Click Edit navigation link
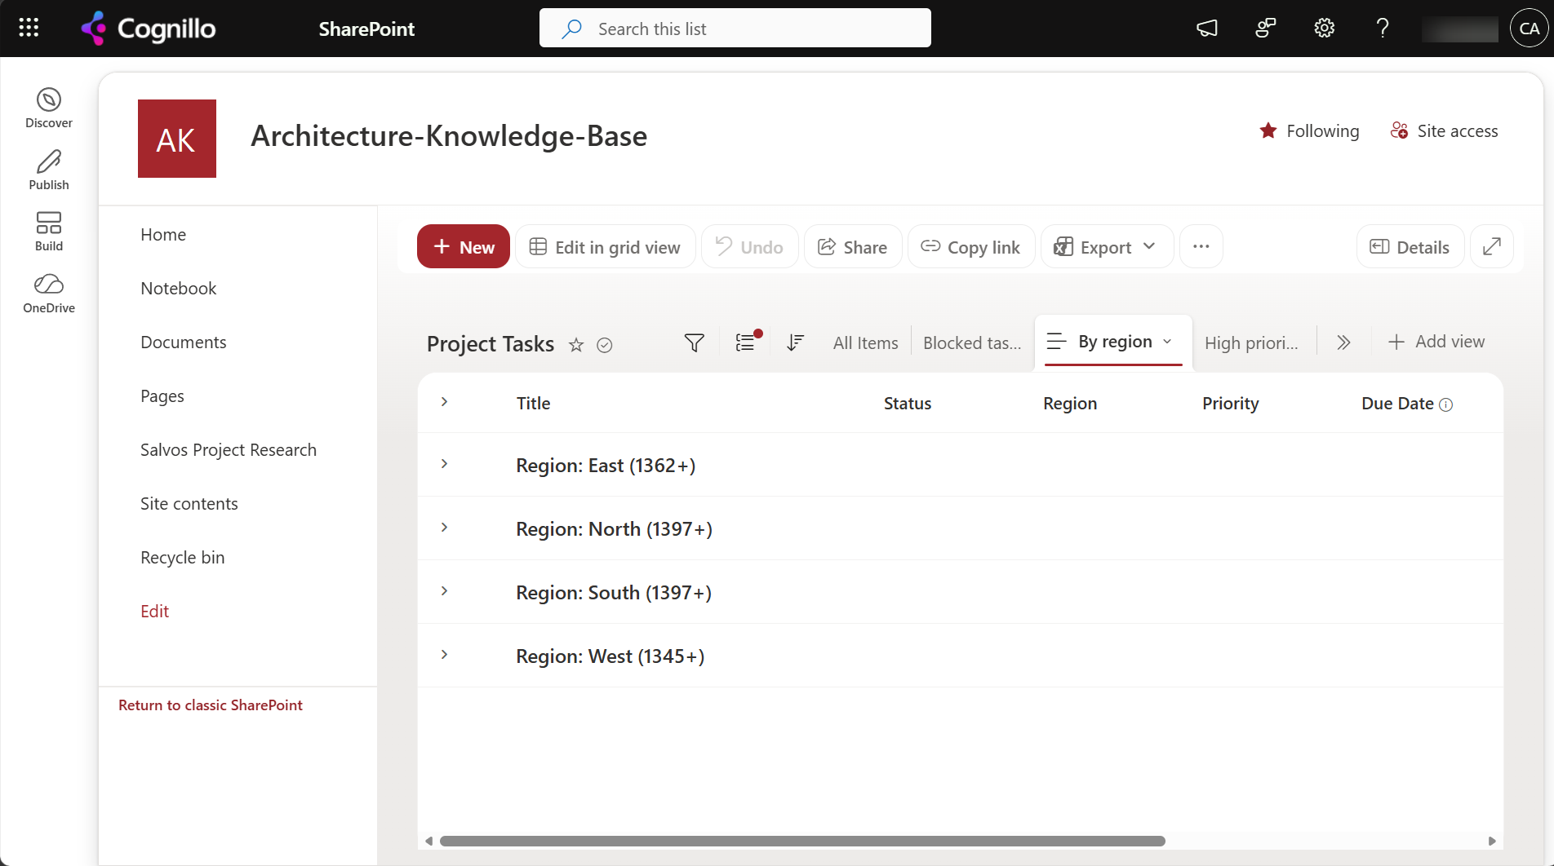Image resolution: width=1554 pixels, height=866 pixels. tap(155, 612)
